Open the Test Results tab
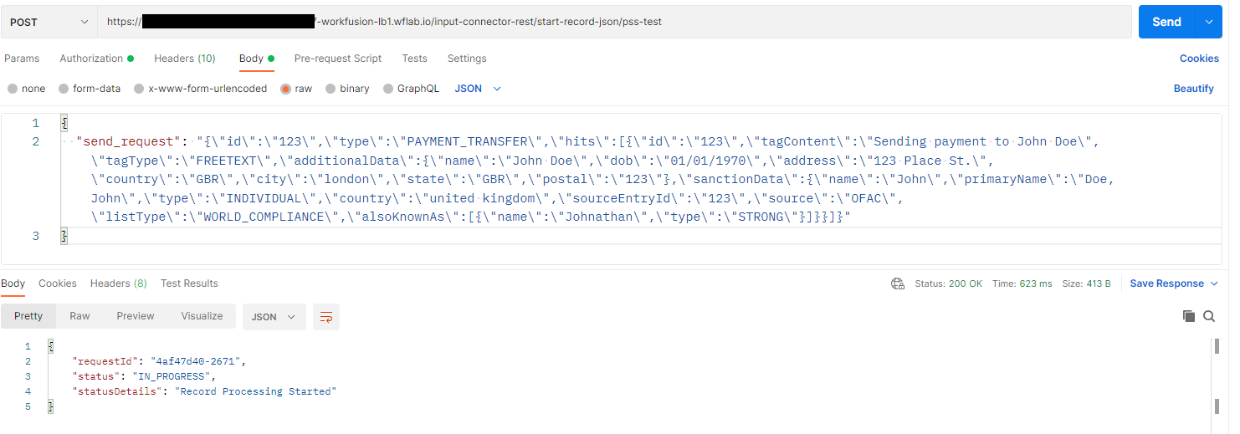Screen dimensions: 1240x434 [189, 283]
